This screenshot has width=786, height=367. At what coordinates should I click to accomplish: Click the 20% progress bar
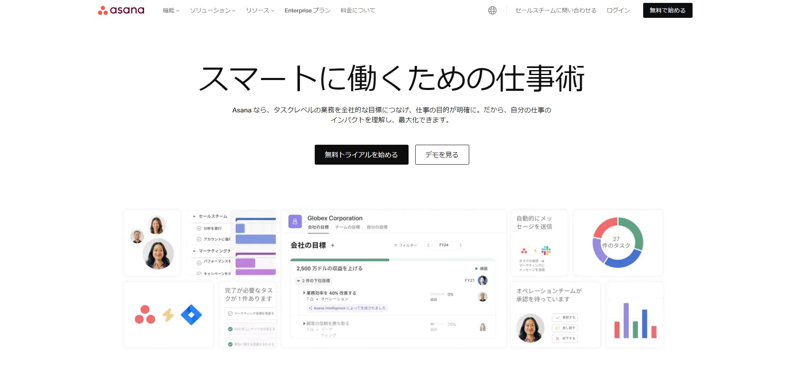[x=438, y=324]
